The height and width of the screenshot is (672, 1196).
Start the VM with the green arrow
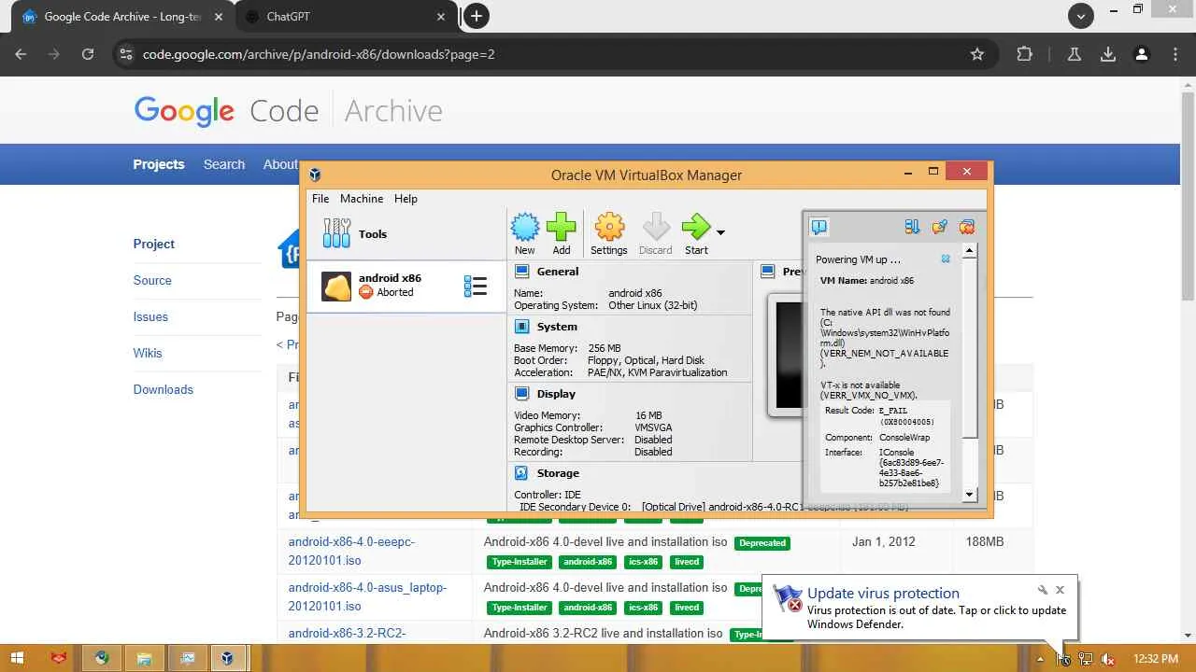coord(695,226)
